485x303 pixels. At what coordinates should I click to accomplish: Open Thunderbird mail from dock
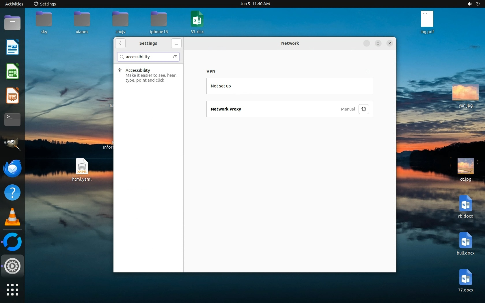12,168
